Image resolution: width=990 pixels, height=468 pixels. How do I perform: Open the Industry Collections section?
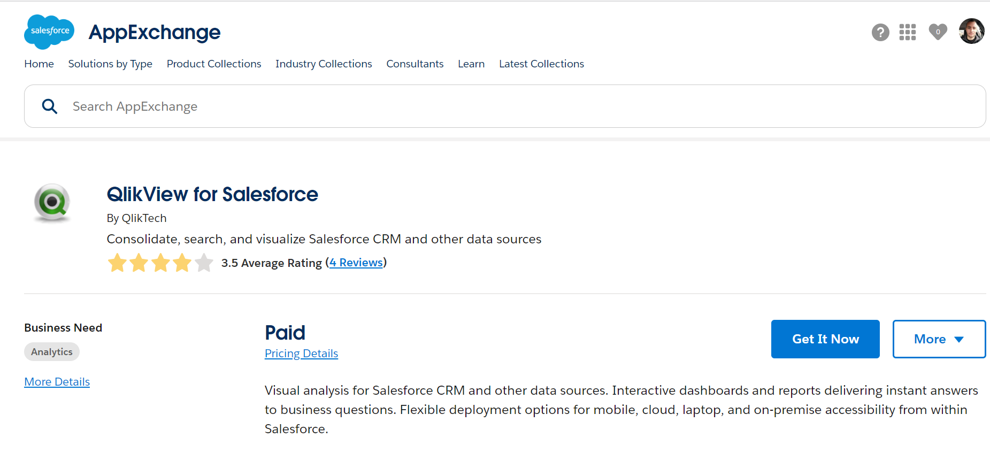[324, 64]
